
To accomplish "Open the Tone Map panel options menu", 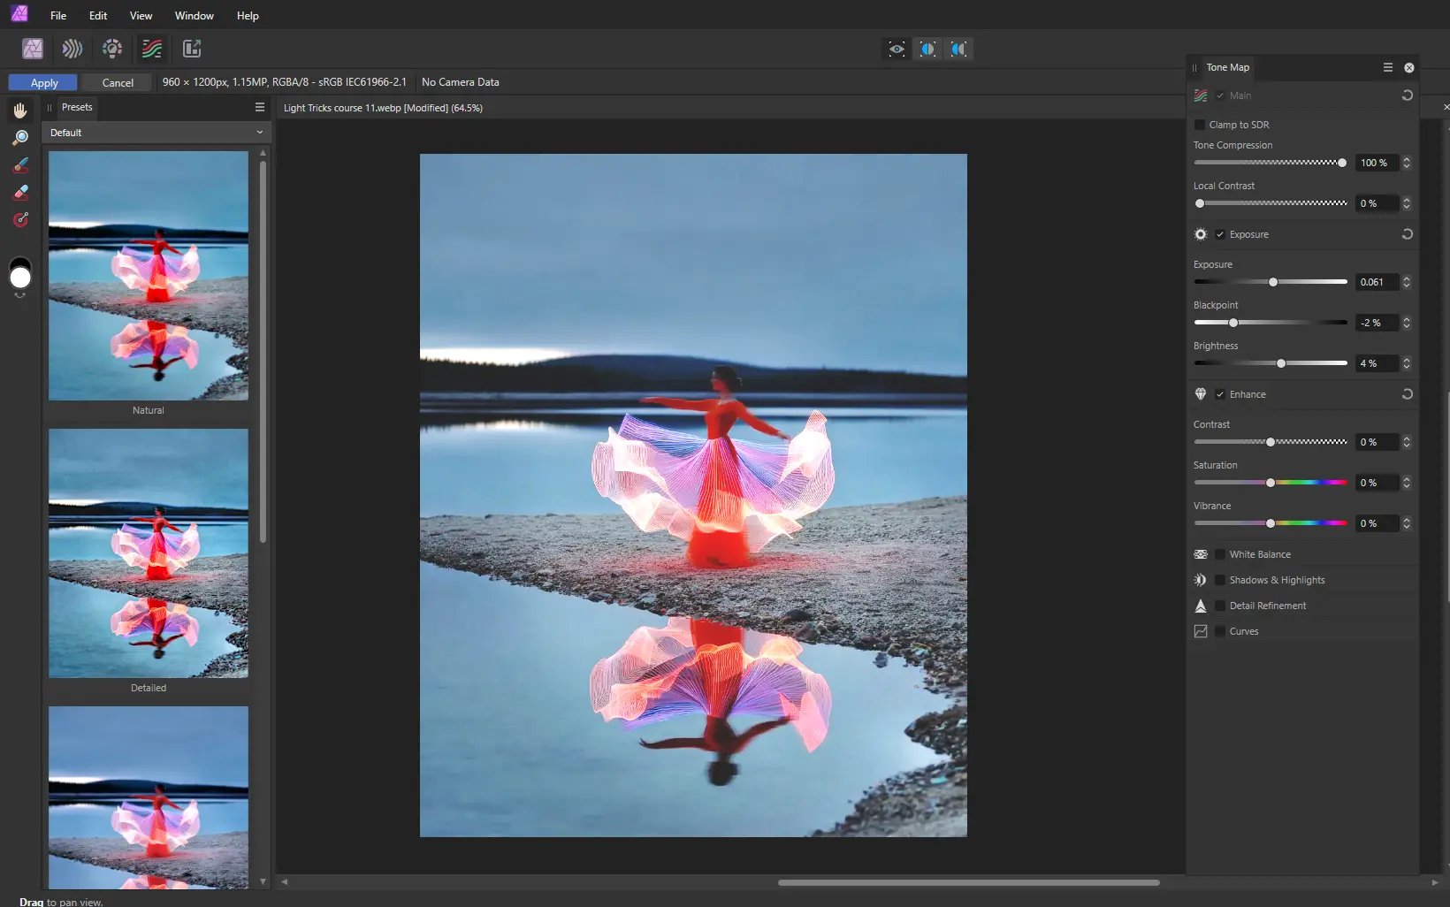I will coord(1387,67).
